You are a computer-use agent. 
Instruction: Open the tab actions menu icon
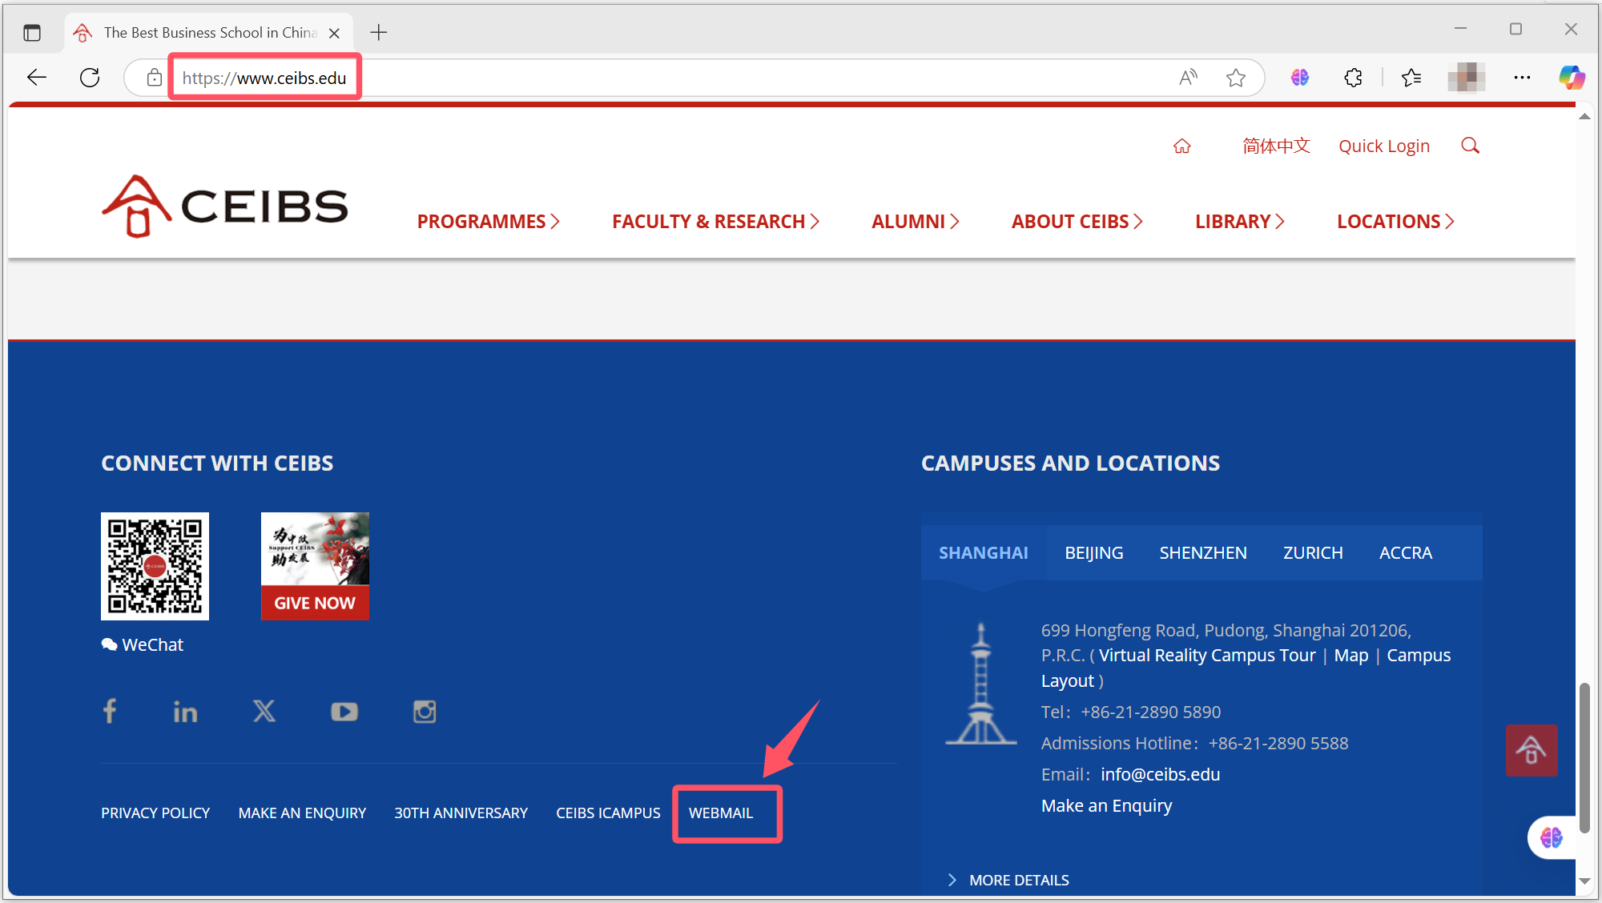[32, 33]
